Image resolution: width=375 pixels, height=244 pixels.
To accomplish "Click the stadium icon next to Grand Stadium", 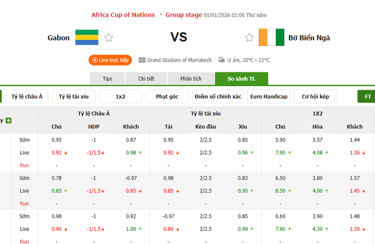I will (142, 60).
